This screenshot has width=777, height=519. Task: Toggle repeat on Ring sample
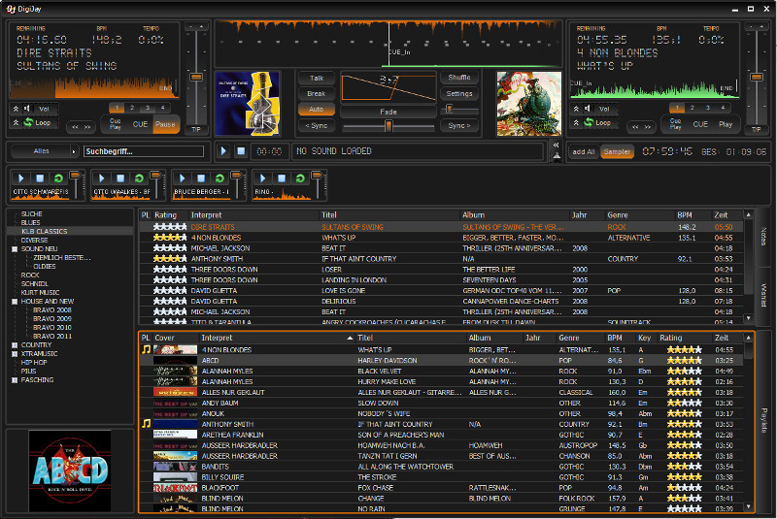point(300,178)
